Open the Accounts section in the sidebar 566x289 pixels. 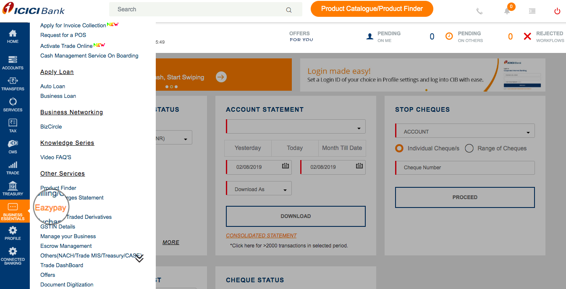coord(13,62)
